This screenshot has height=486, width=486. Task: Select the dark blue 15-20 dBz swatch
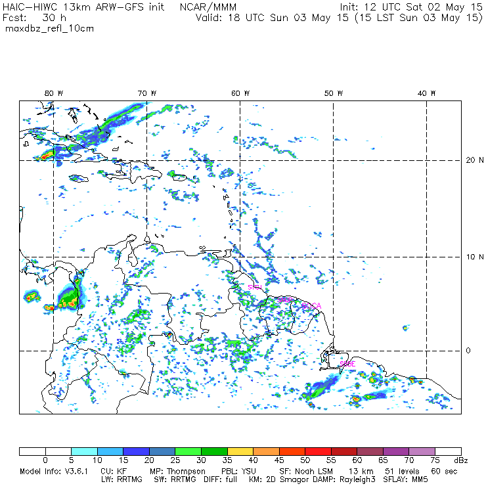coord(137,451)
